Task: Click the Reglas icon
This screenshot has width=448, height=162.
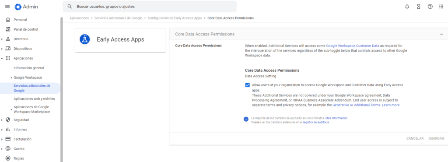Action: click(8, 158)
